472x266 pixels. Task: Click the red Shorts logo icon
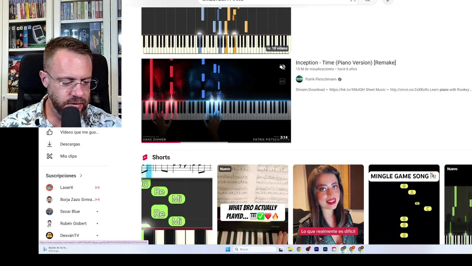[145, 157]
